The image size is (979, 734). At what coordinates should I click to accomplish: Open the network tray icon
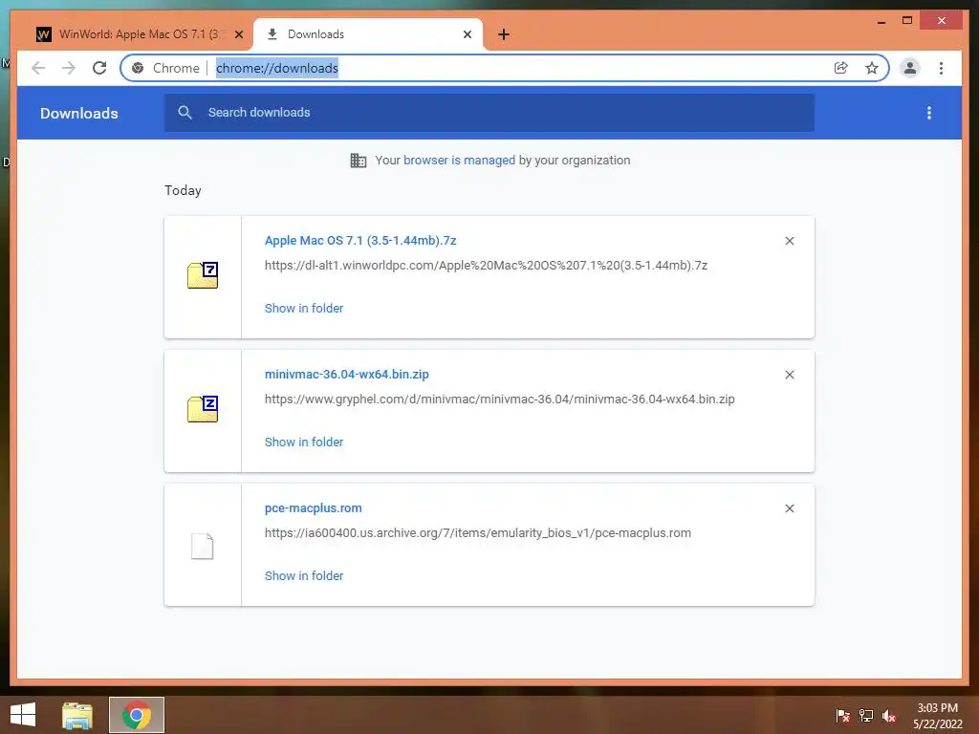(866, 716)
